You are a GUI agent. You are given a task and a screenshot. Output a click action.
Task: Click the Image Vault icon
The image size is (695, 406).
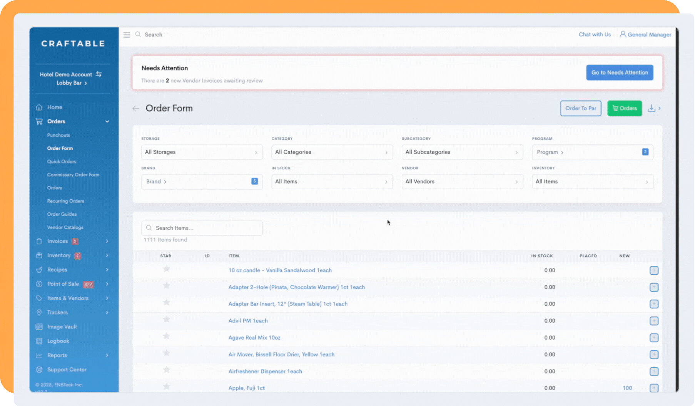coord(39,327)
